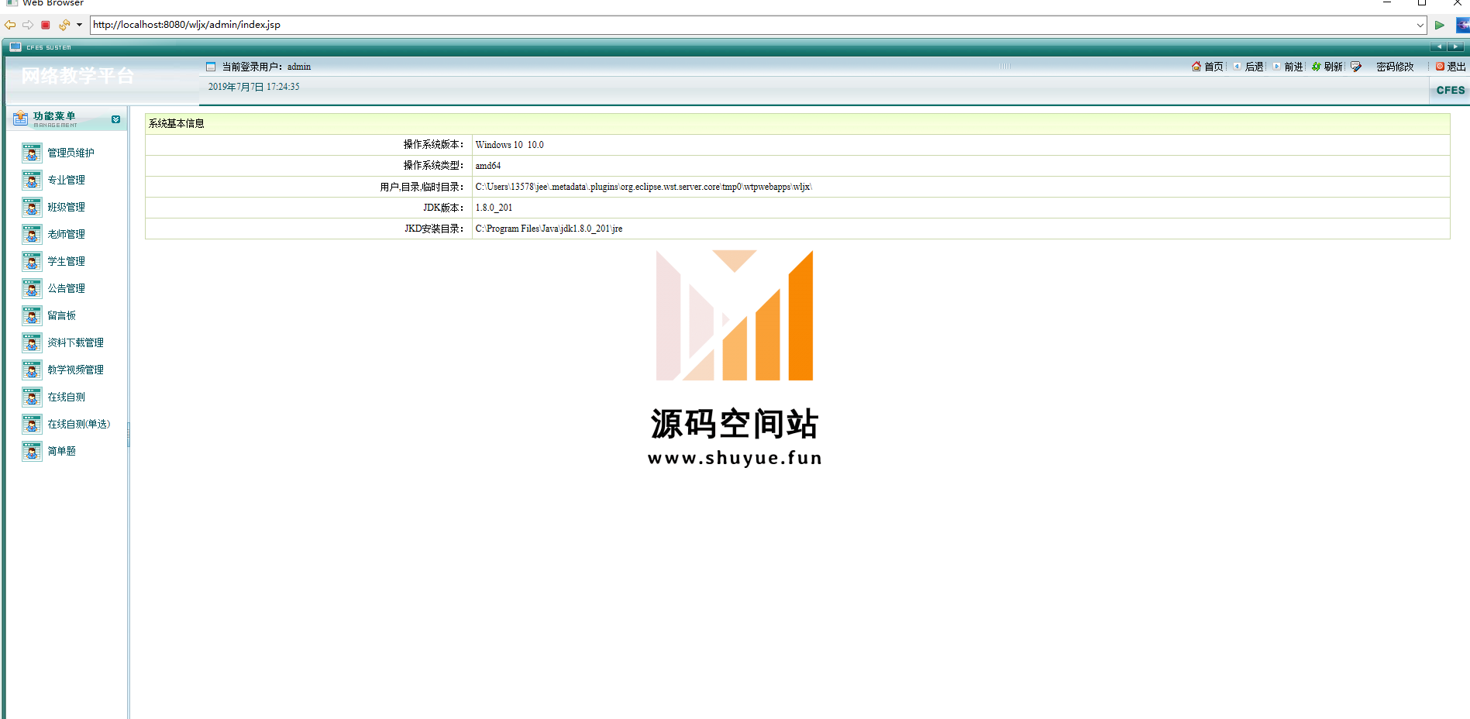Click the wtpwebapps\wljx directory path
This screenshot has height=719, width=1470.
(x=643, y=187)
